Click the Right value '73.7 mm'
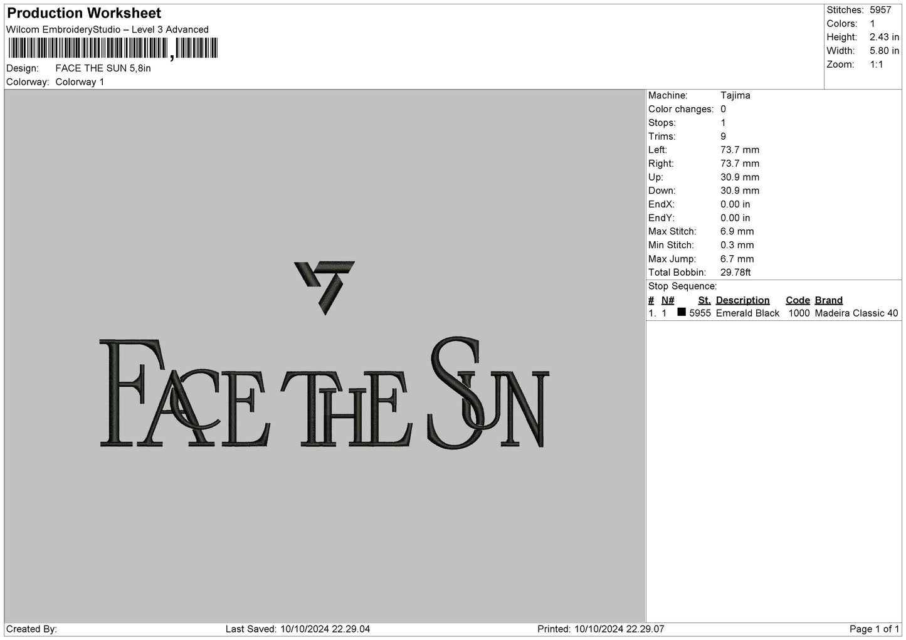Viewport: 906px width, 640px height. [740, 164]
